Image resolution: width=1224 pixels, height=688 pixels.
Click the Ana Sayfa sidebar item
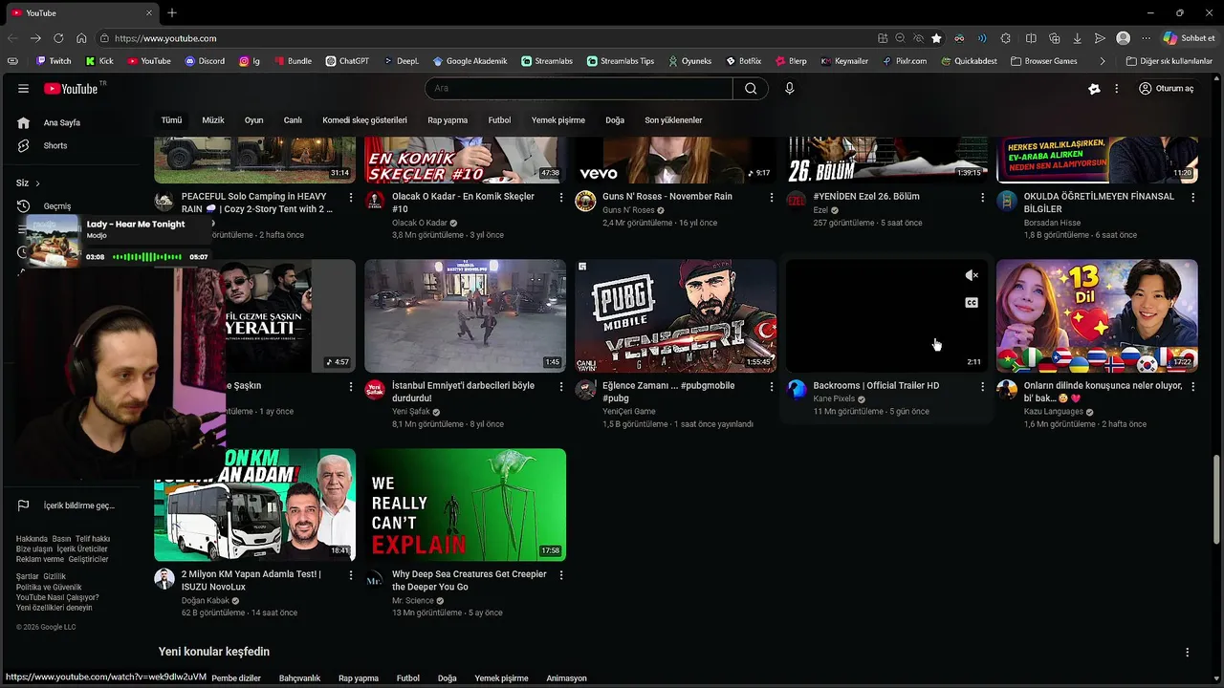click(x=62, y=122)
